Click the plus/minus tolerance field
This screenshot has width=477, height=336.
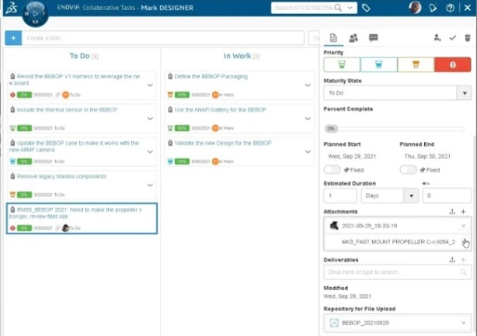(x=447, y=196)
